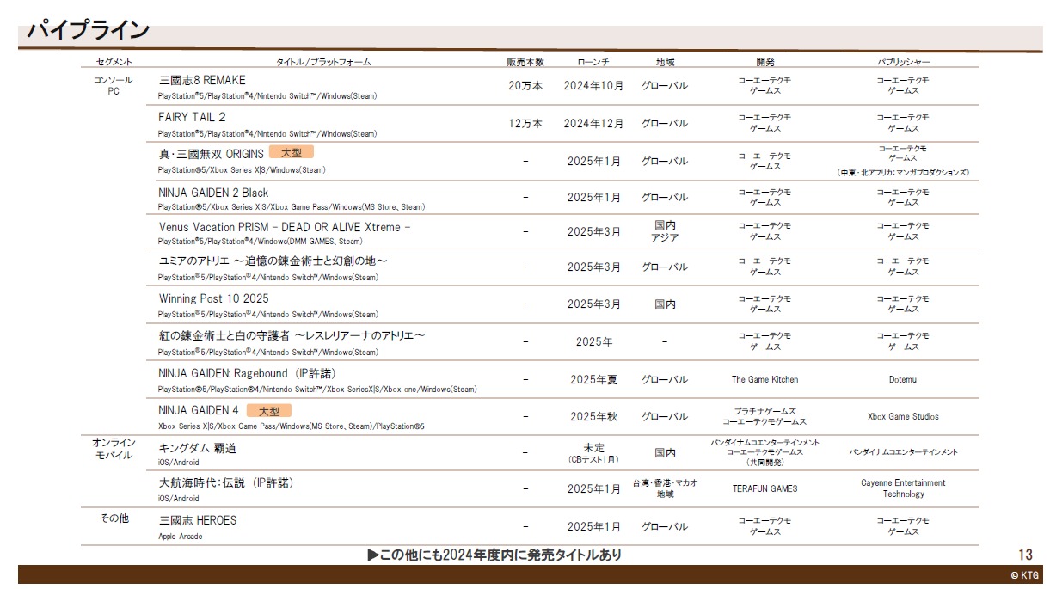This screenshot has height=589, width=1050.
Task: Select the タイトル/プラットフォーム column header
Action: (323, 62)
